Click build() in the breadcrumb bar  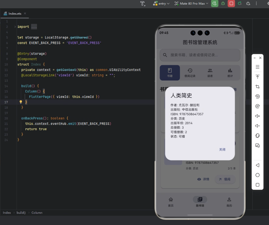point(21,213)
